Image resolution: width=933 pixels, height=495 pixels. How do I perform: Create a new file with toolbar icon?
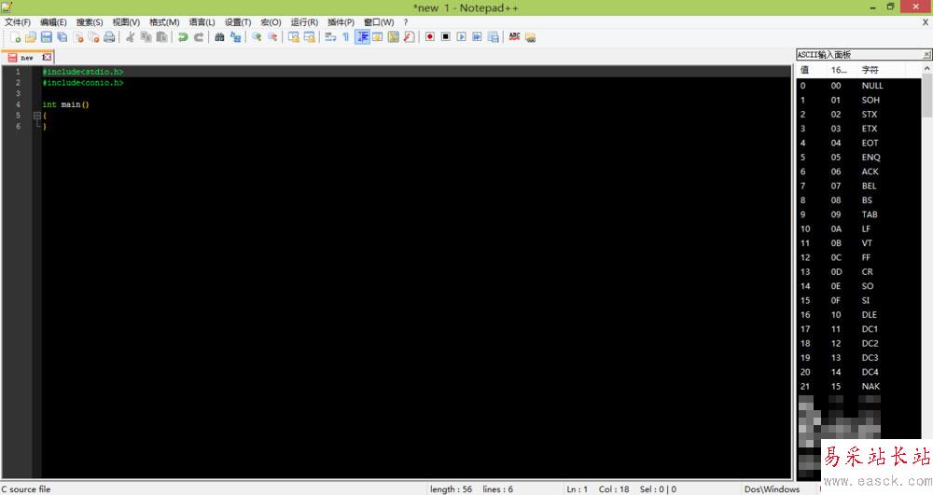(x=16, y=37)
